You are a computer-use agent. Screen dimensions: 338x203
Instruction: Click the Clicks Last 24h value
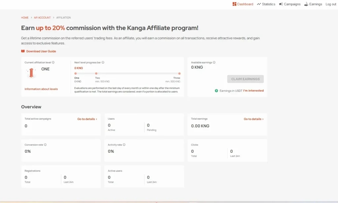click(231, 151)
